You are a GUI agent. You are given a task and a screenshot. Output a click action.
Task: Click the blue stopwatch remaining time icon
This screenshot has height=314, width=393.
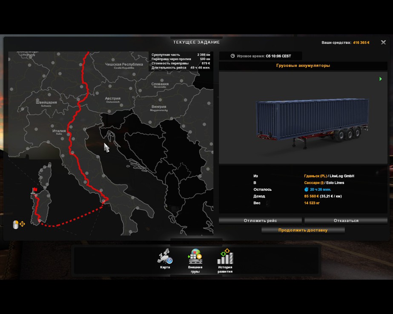tap(306, 189)
